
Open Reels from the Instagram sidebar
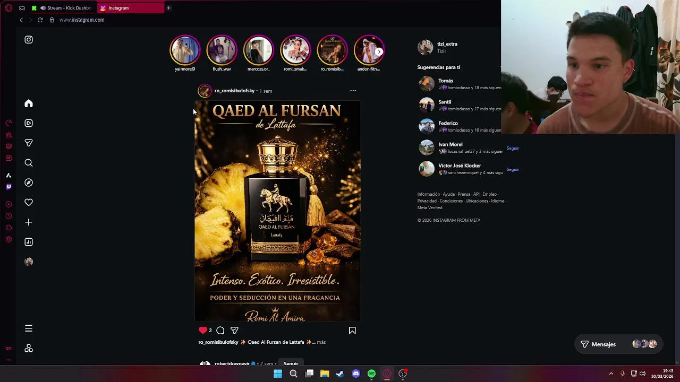(29, 123)
